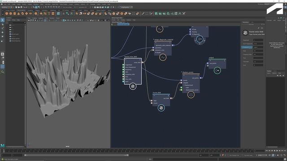Open the No Live Surface dropdown
The width and height of the screenshot is (287, 161).
(68, 7)
